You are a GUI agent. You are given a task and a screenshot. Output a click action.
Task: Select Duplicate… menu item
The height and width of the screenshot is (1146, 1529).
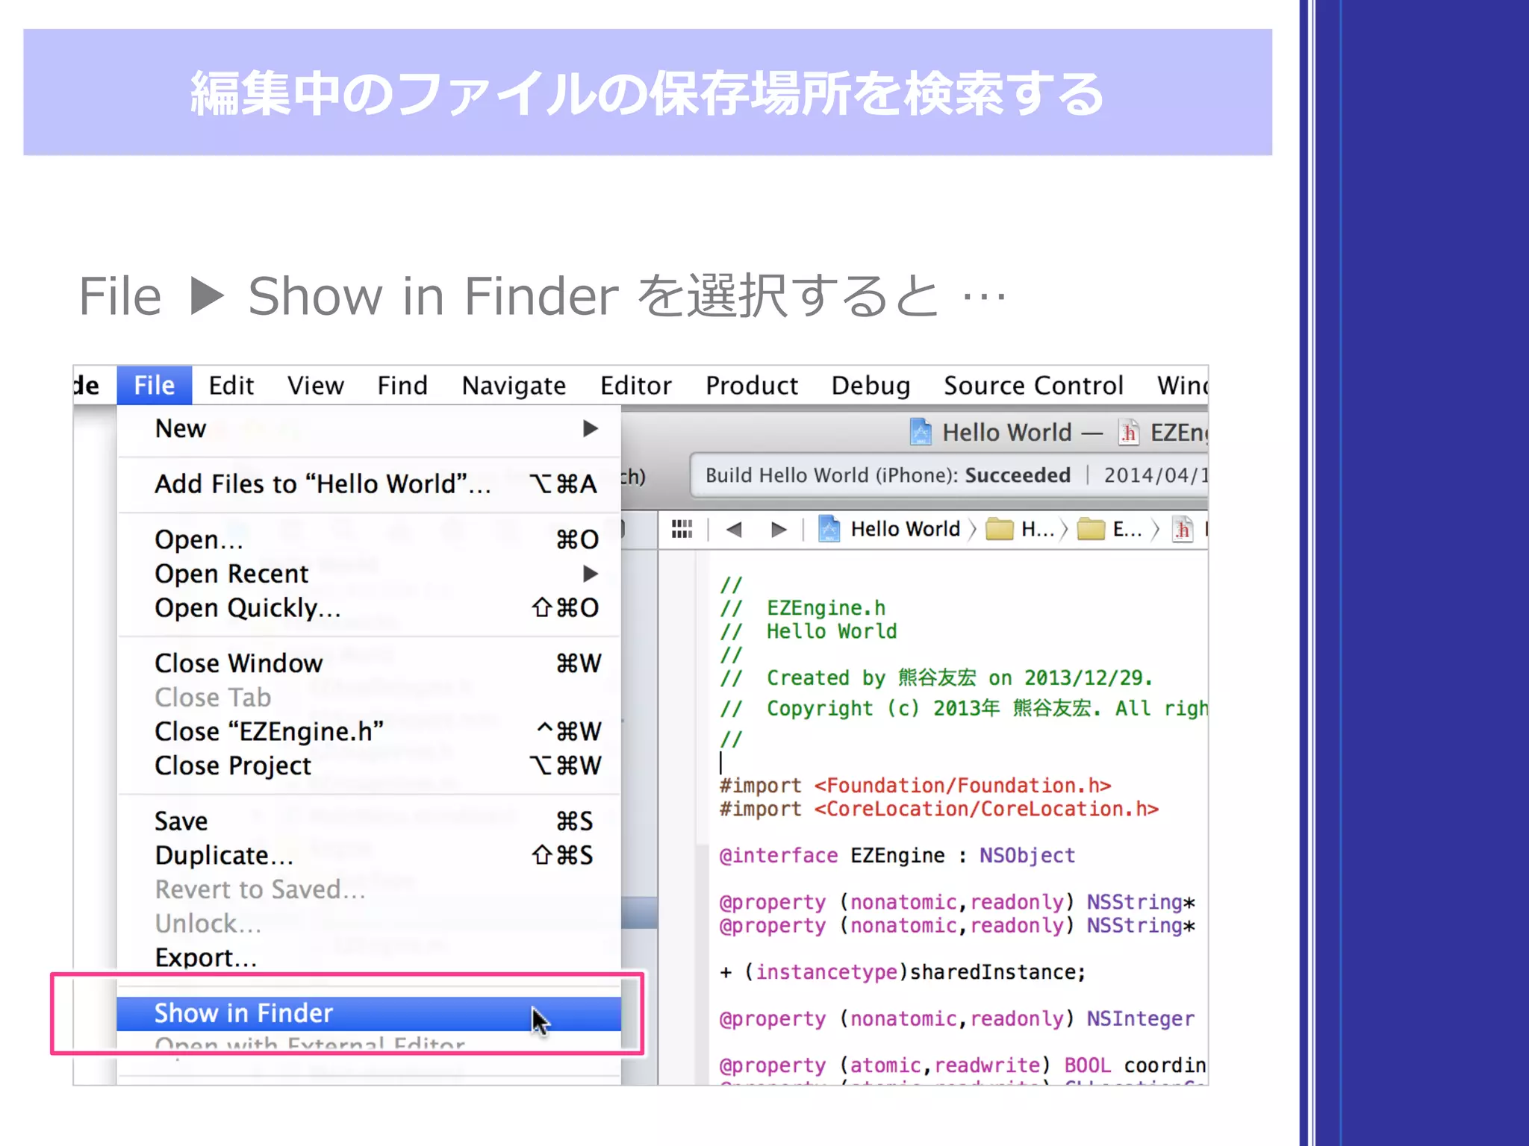(x=369, y=855)
